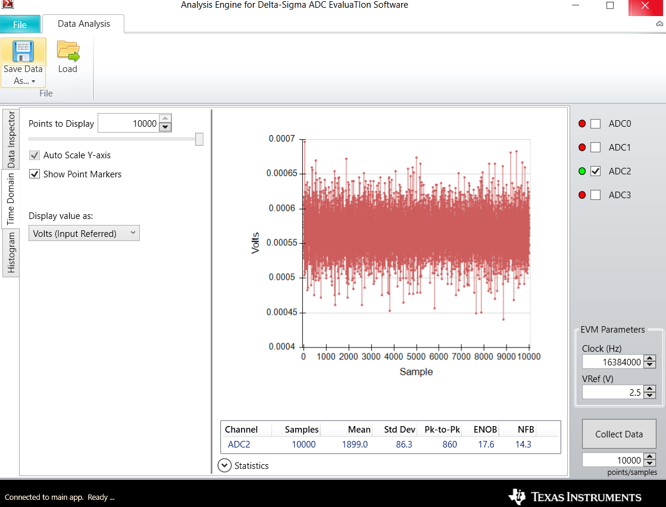The height and width of the screenshot is (507, 666).
Task: Switch to the Histogram side tab
Action: (x=11, y=253)
